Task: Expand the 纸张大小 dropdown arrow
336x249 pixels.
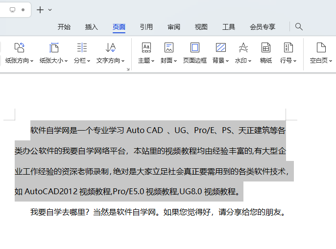Action: coord(66,61)
